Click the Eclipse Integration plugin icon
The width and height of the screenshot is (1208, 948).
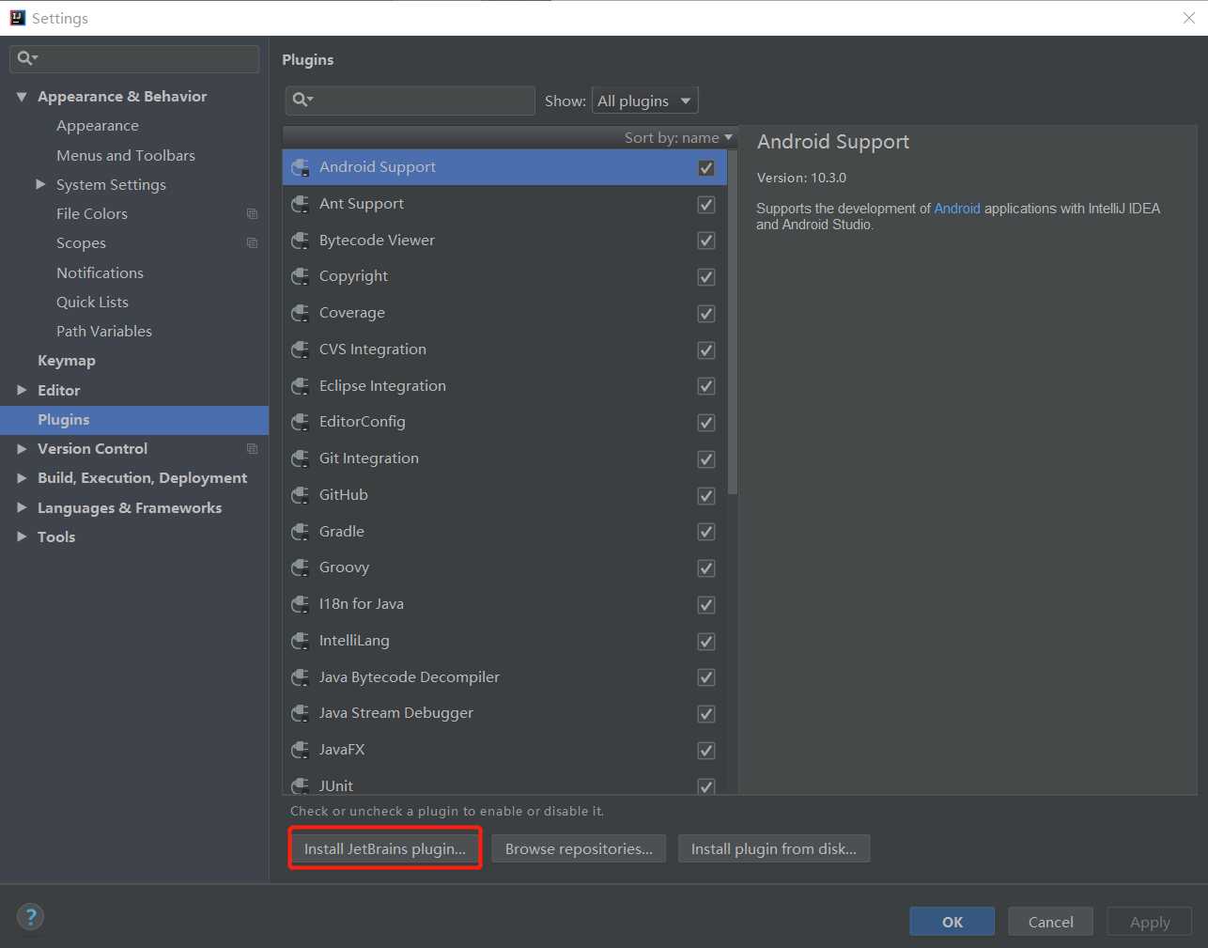(x=301, y=386)
